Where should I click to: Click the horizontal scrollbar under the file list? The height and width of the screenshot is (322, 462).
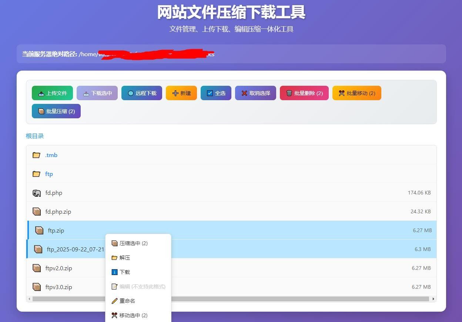tap(230, 299)
